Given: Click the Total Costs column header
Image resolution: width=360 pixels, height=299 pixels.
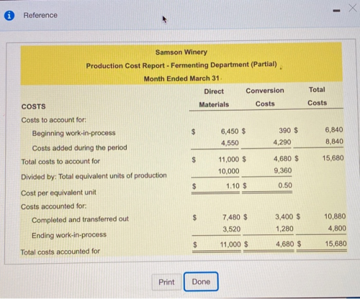Looking at the screenshot, I should pyautogui.click(x=317, y=96).
